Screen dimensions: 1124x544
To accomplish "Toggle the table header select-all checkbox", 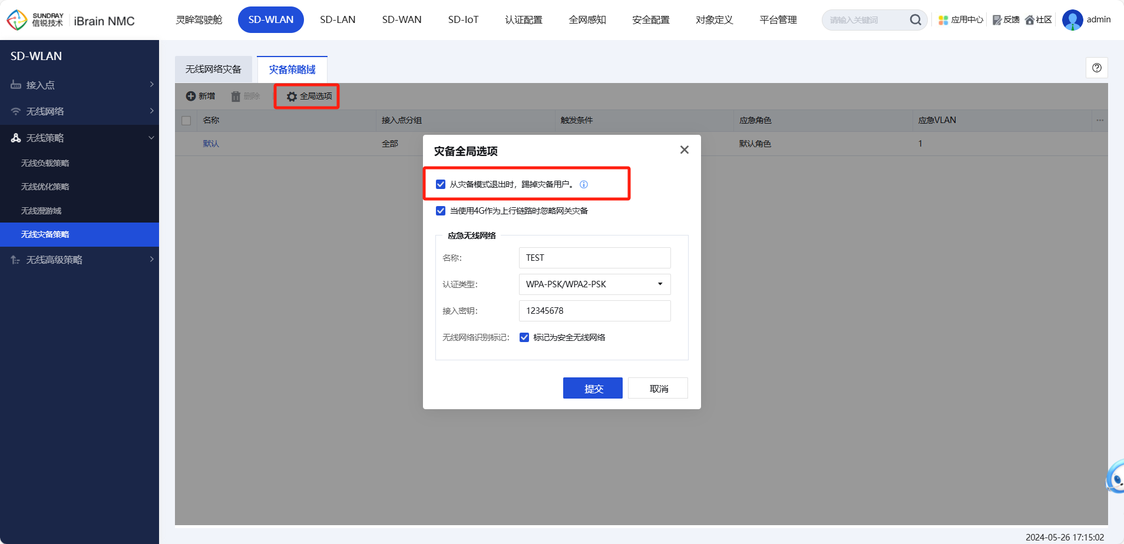I will (x=186, y=121).
